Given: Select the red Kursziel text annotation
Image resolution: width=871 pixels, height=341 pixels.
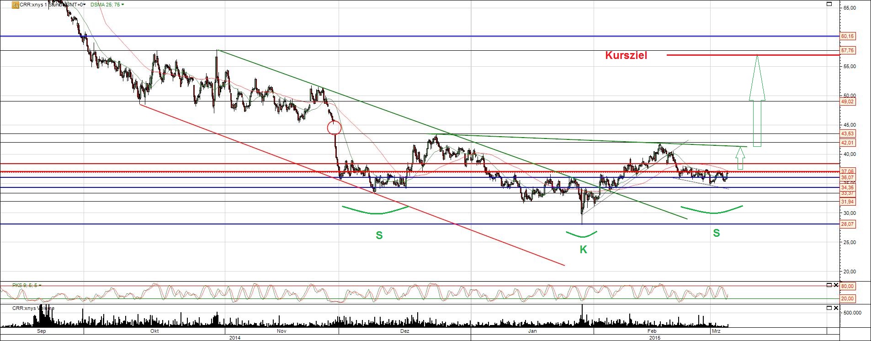Looking at the screenshot, I should point(626,55).
